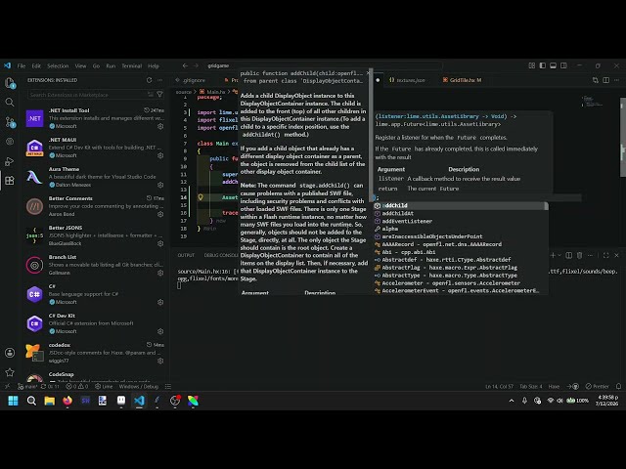This screenshot has width=626, height=469.
Task: Toggle the secondary side bar visibility
Action: pyautogui.click(x=563, y=65)
